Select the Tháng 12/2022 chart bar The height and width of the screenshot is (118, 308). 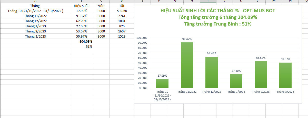[212, 72]
